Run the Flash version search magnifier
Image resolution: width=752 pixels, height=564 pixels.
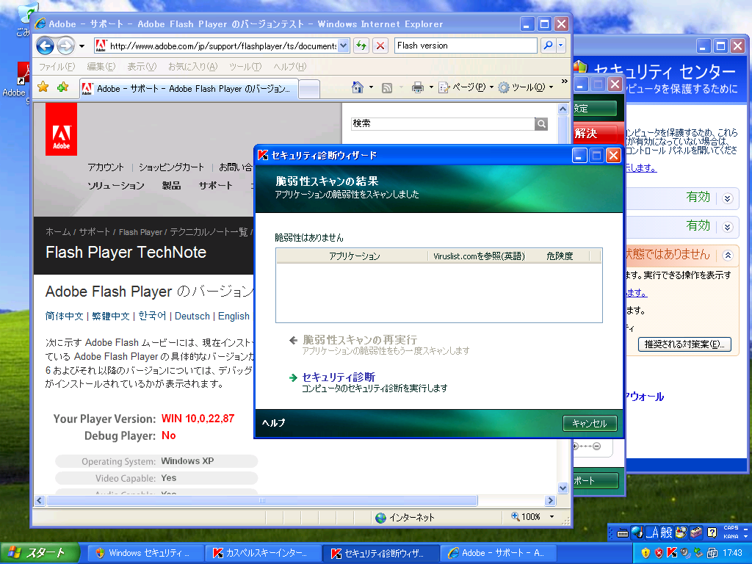coord(547,46)
